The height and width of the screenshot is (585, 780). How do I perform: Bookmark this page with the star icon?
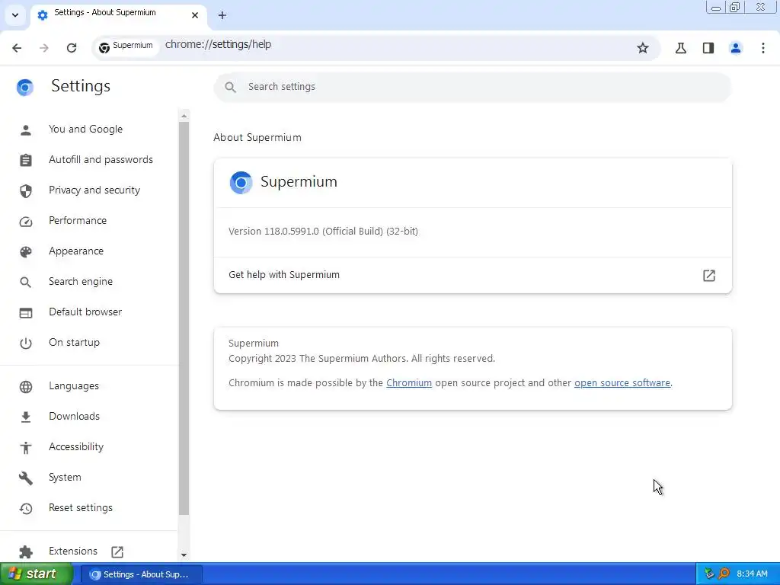click(x=643, y=48)
